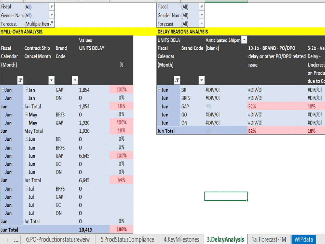Image resolution: width=325 pixels, height=244 pixels.
Task: Collapse May contract ship month group
Action: 27,114
